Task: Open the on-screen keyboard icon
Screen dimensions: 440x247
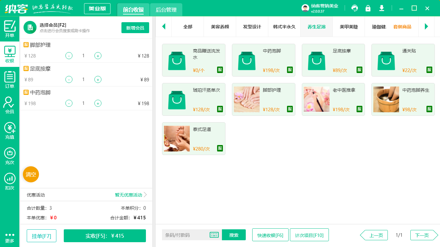Action: click(x=214, y=235)
